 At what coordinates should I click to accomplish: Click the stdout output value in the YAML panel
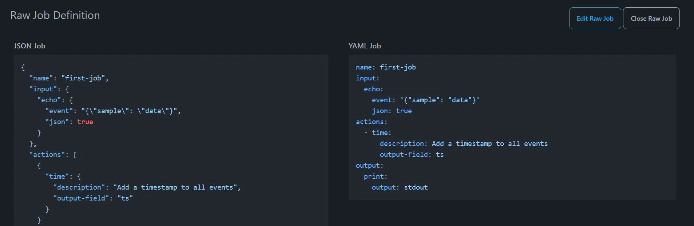(x=416, y=187)
